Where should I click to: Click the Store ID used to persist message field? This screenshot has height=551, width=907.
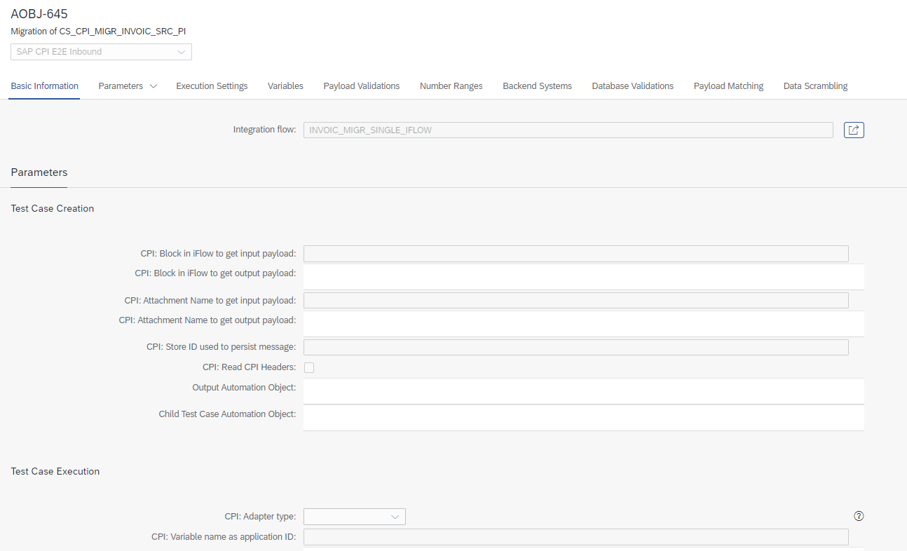[575, 347]
